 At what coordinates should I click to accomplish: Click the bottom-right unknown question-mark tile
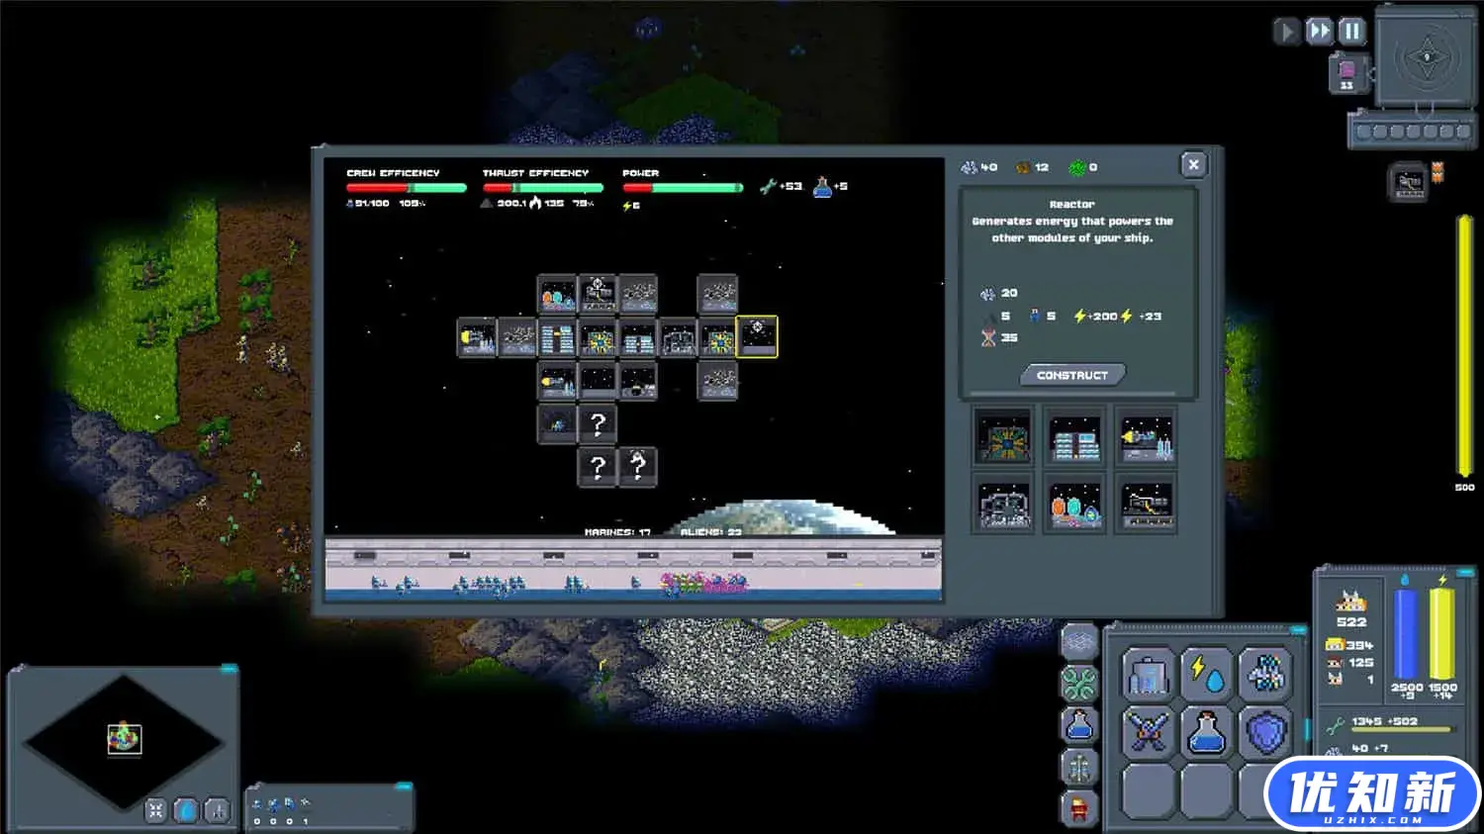click(638, 465)
